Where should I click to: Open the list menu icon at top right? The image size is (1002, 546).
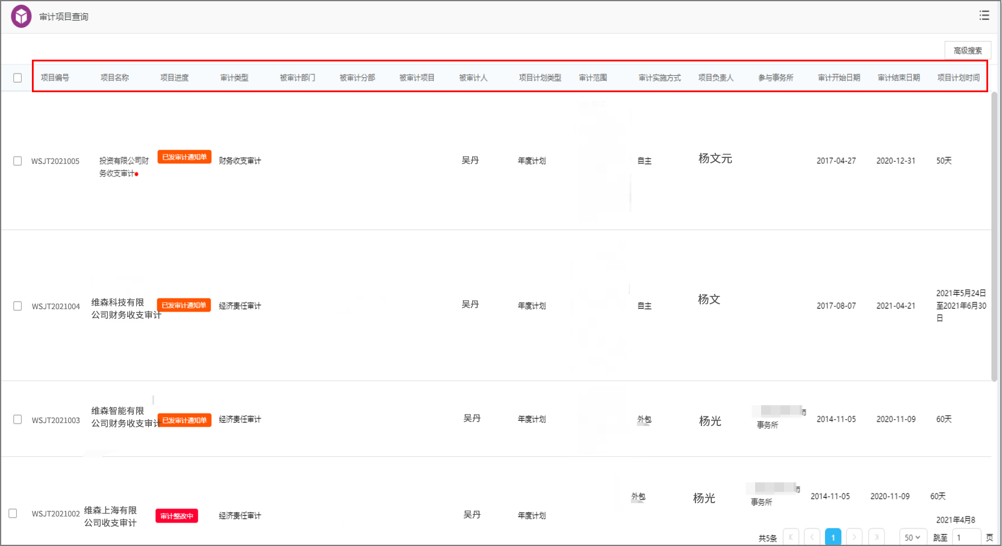985,16
